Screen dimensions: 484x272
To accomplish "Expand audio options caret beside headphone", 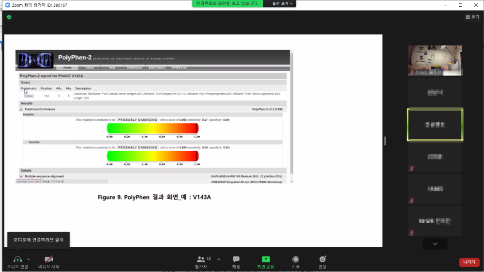I will [x=29, y=259].
